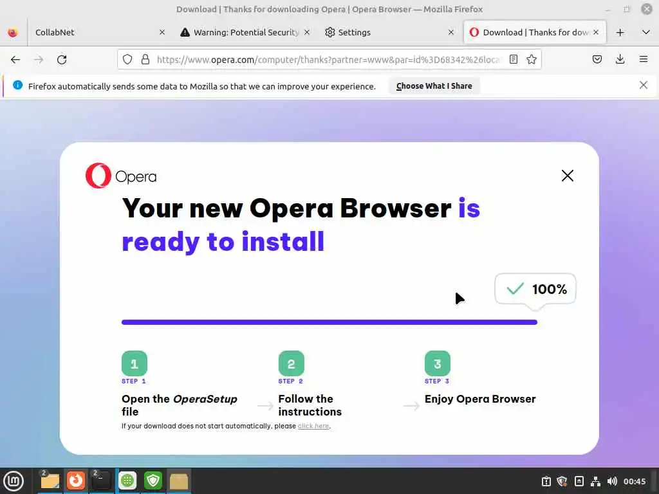Close the Settings tab

451,32
